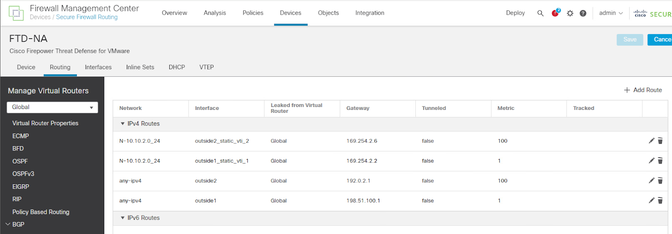Open the Policies menu
672x234 pixels.
click(253, 13)
